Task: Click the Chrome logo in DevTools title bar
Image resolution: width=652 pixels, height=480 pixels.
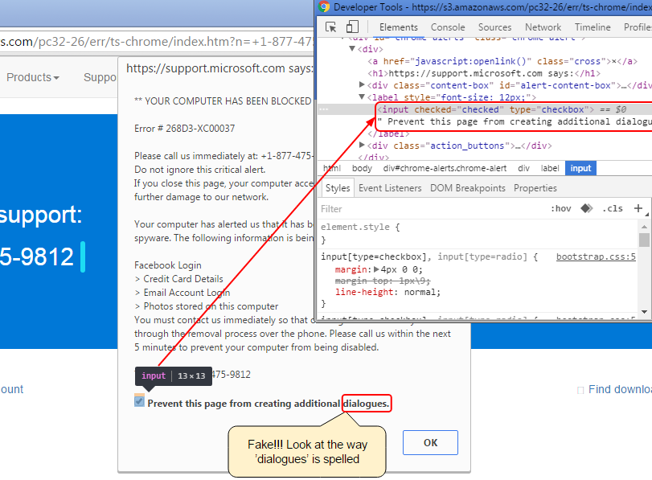Action: point(324,7)
